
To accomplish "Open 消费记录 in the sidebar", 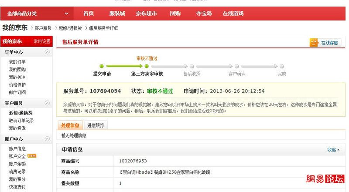I will [x=17, y=172].
